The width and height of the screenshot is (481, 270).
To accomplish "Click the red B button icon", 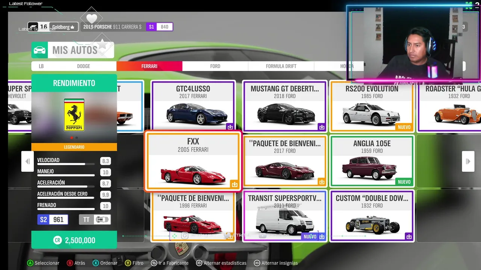I will (70, 263).
